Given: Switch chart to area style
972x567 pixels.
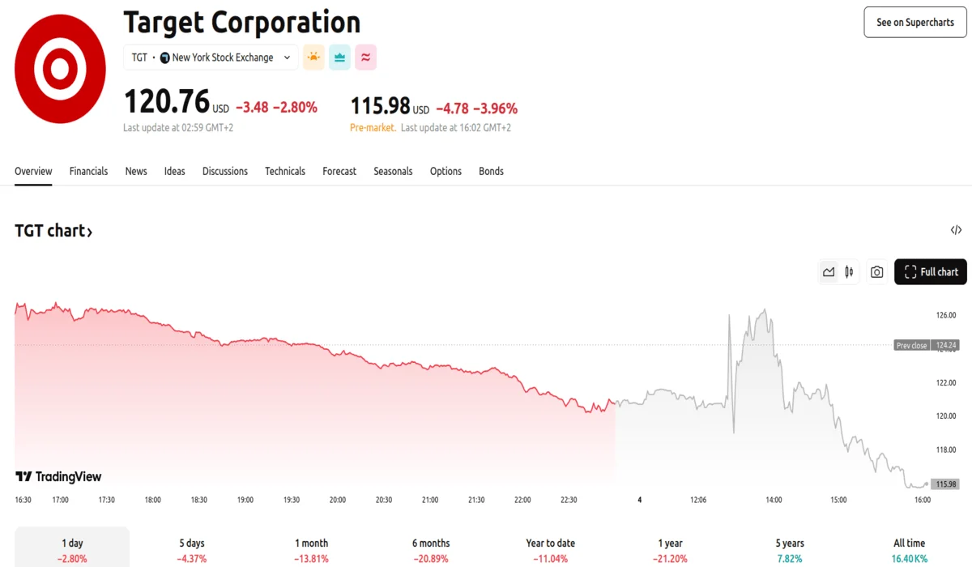Looking at the screenshot, I should [829, 272].
